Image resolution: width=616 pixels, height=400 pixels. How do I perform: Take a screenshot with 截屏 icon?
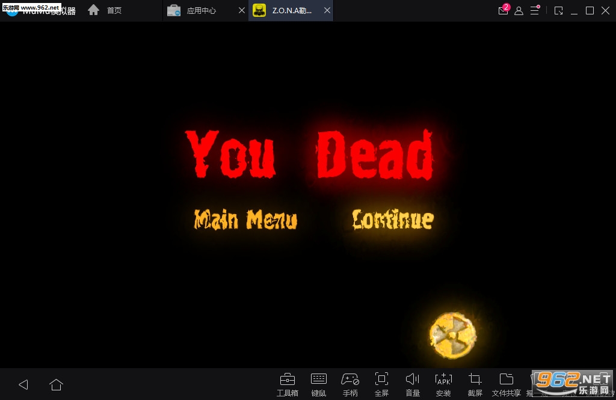475,384
